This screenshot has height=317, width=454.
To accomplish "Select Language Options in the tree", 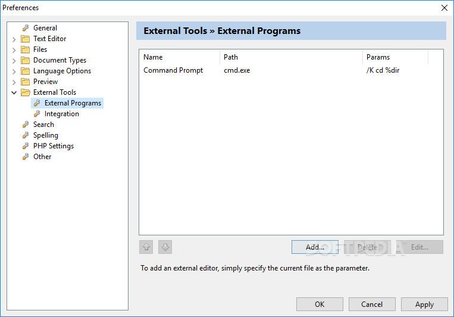I will coord(62,71).
